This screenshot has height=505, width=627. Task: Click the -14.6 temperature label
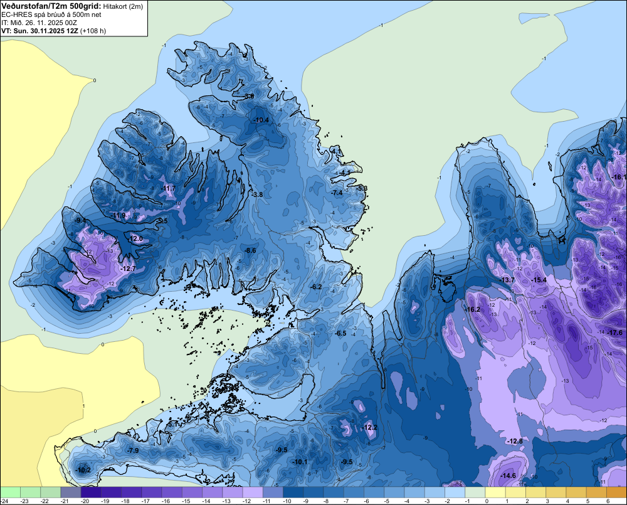[x=508, y=476]
